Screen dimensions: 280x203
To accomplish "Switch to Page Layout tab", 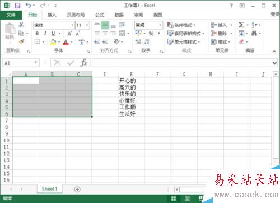I will point(76,15).
